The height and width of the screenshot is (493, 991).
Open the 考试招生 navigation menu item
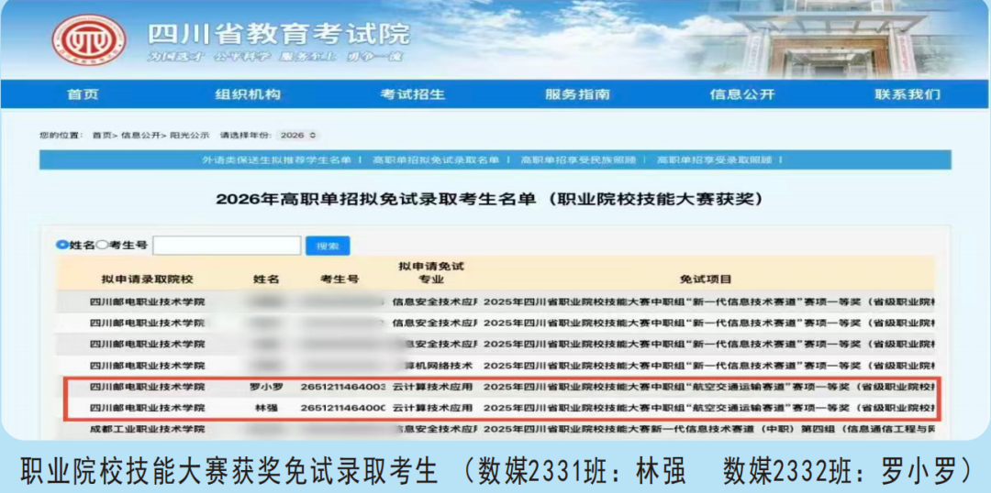413,94
